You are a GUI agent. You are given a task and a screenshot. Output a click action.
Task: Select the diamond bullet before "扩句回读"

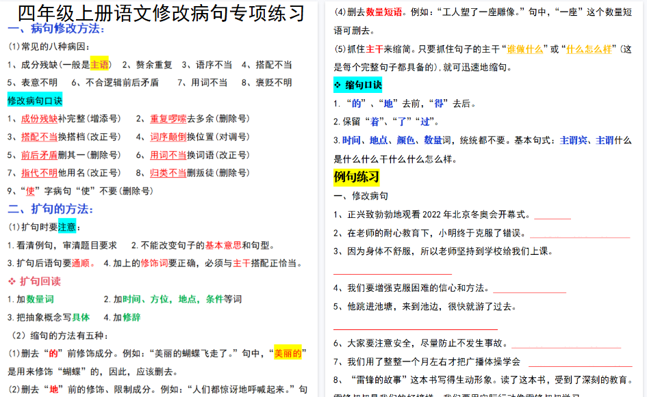pos(10,281)
